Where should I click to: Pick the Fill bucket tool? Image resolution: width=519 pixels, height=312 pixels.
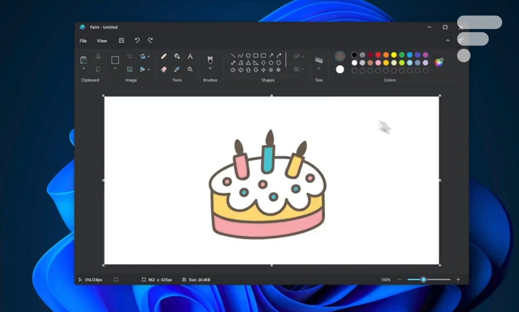pyautogui.click(x=177, y=56)
